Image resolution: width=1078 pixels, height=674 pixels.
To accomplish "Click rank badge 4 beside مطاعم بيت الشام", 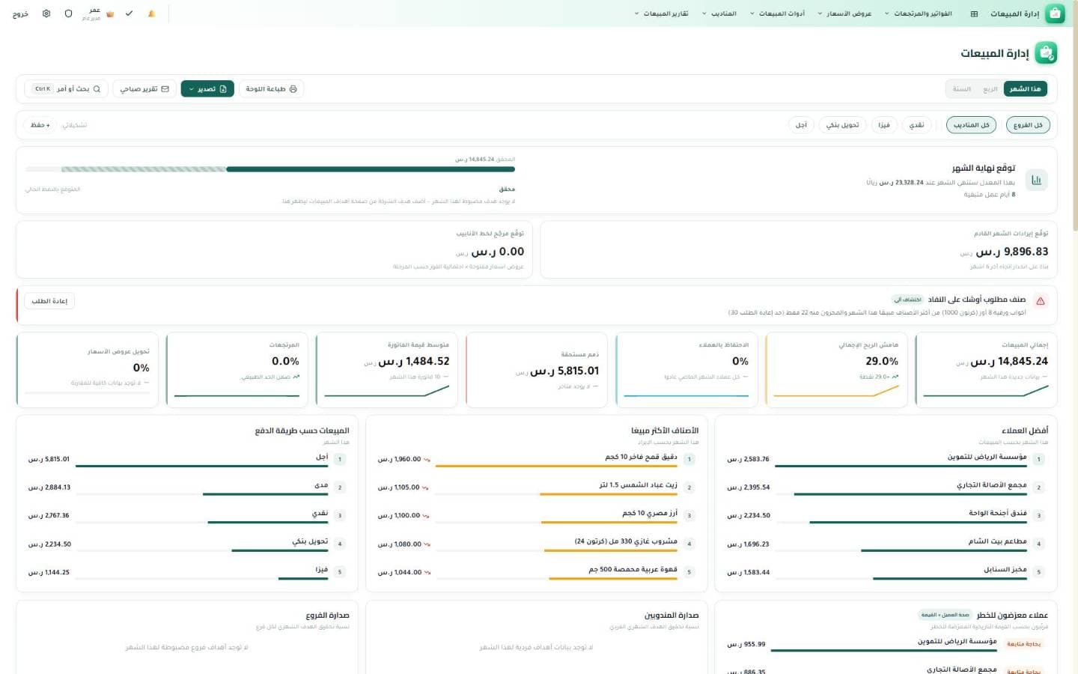I will 1038,544.
